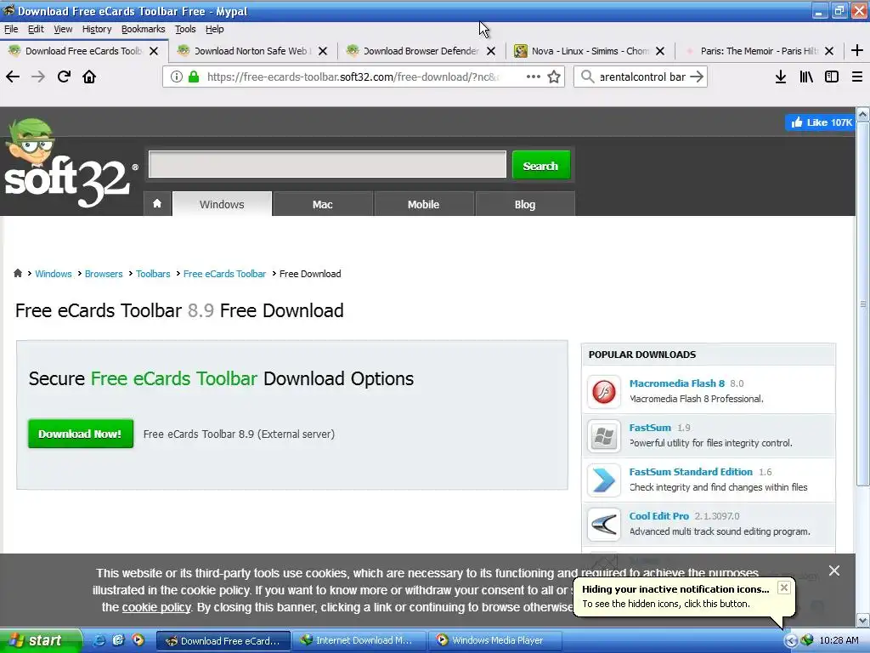
Task: Open the Browsers breadcrumb link
Action: [x=104, y=274]
